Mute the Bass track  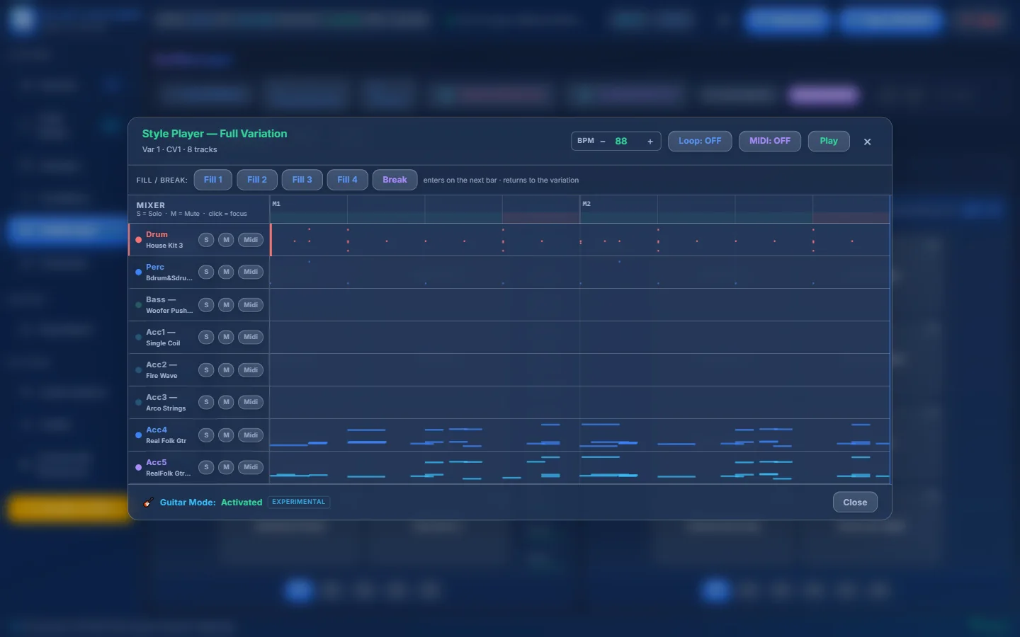[x=226, y=305]
